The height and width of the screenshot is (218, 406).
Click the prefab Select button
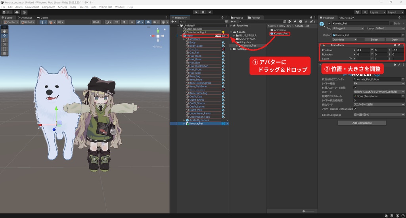tap(374, 40)
